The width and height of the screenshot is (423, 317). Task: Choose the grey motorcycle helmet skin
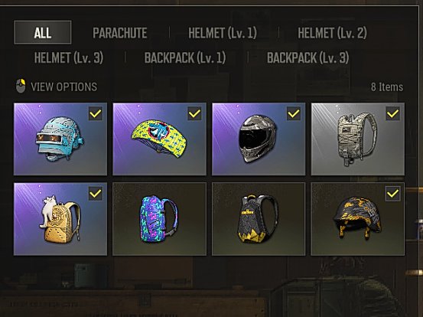pos(259,139)
